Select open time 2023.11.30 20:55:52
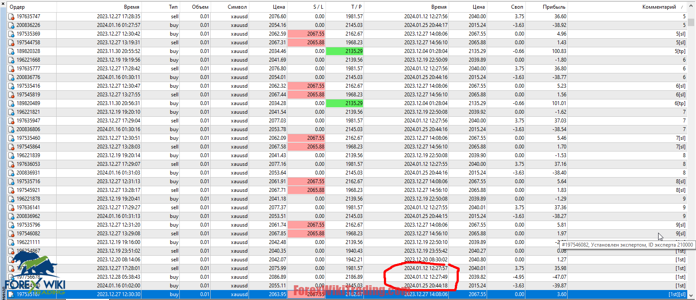Image resolution: width=696 pixels, height=300 pixels. [118, 51]
